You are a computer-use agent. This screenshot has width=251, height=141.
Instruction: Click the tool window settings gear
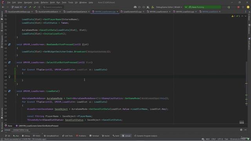241,130
